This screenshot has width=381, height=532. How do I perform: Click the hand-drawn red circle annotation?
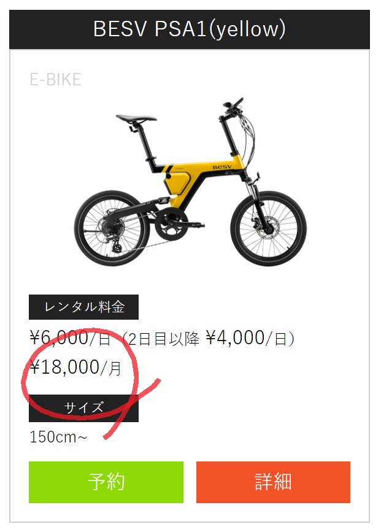pos(80,374)
